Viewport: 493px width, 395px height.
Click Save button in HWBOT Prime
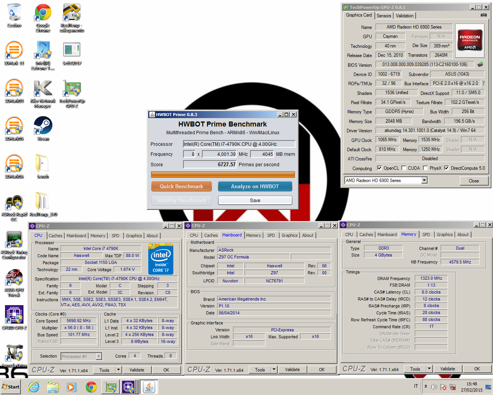point(255,200)
